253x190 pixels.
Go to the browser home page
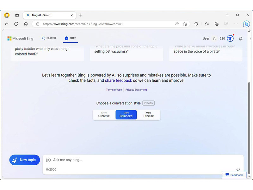(26, 24)
